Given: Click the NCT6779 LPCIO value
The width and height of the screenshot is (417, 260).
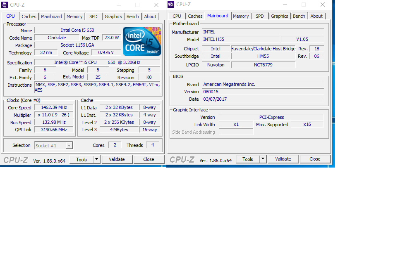Looking at the screenshot, I should point(263,65).
